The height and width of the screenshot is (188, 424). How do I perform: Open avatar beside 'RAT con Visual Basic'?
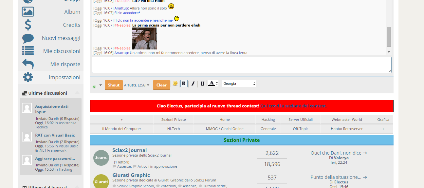(x=27, y=137)
